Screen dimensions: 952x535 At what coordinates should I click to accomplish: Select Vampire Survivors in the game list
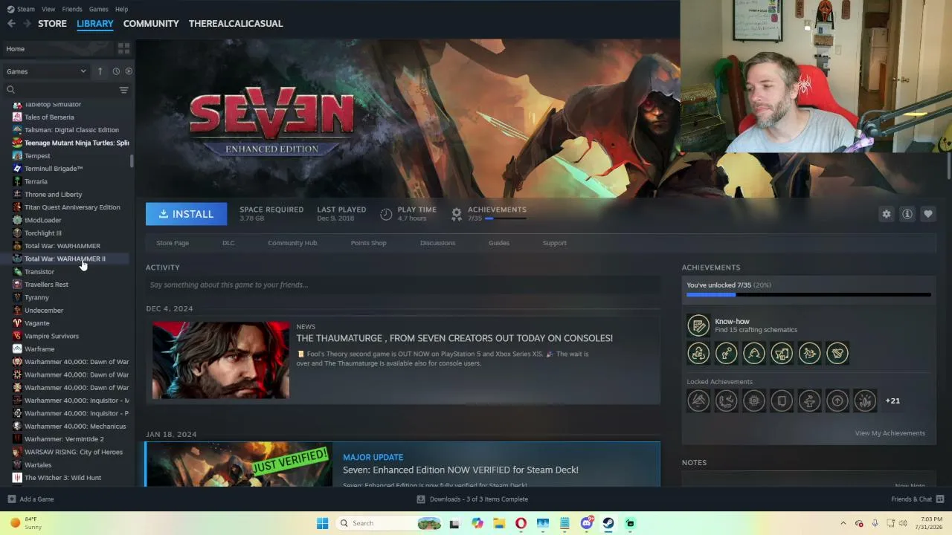[51, 336]
